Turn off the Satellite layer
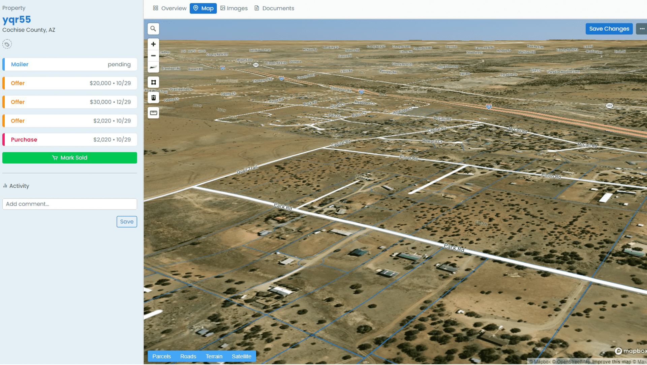Viewport: 647px width, 365px height. pos(242,356)
